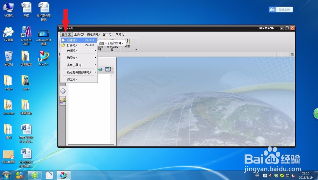Expand the Utilities (实用工具) submenu

(79, 65)
